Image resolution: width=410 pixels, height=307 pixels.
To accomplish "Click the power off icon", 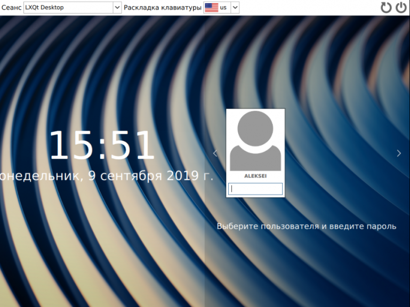I will pyautogui.click(x=401, y=7).
